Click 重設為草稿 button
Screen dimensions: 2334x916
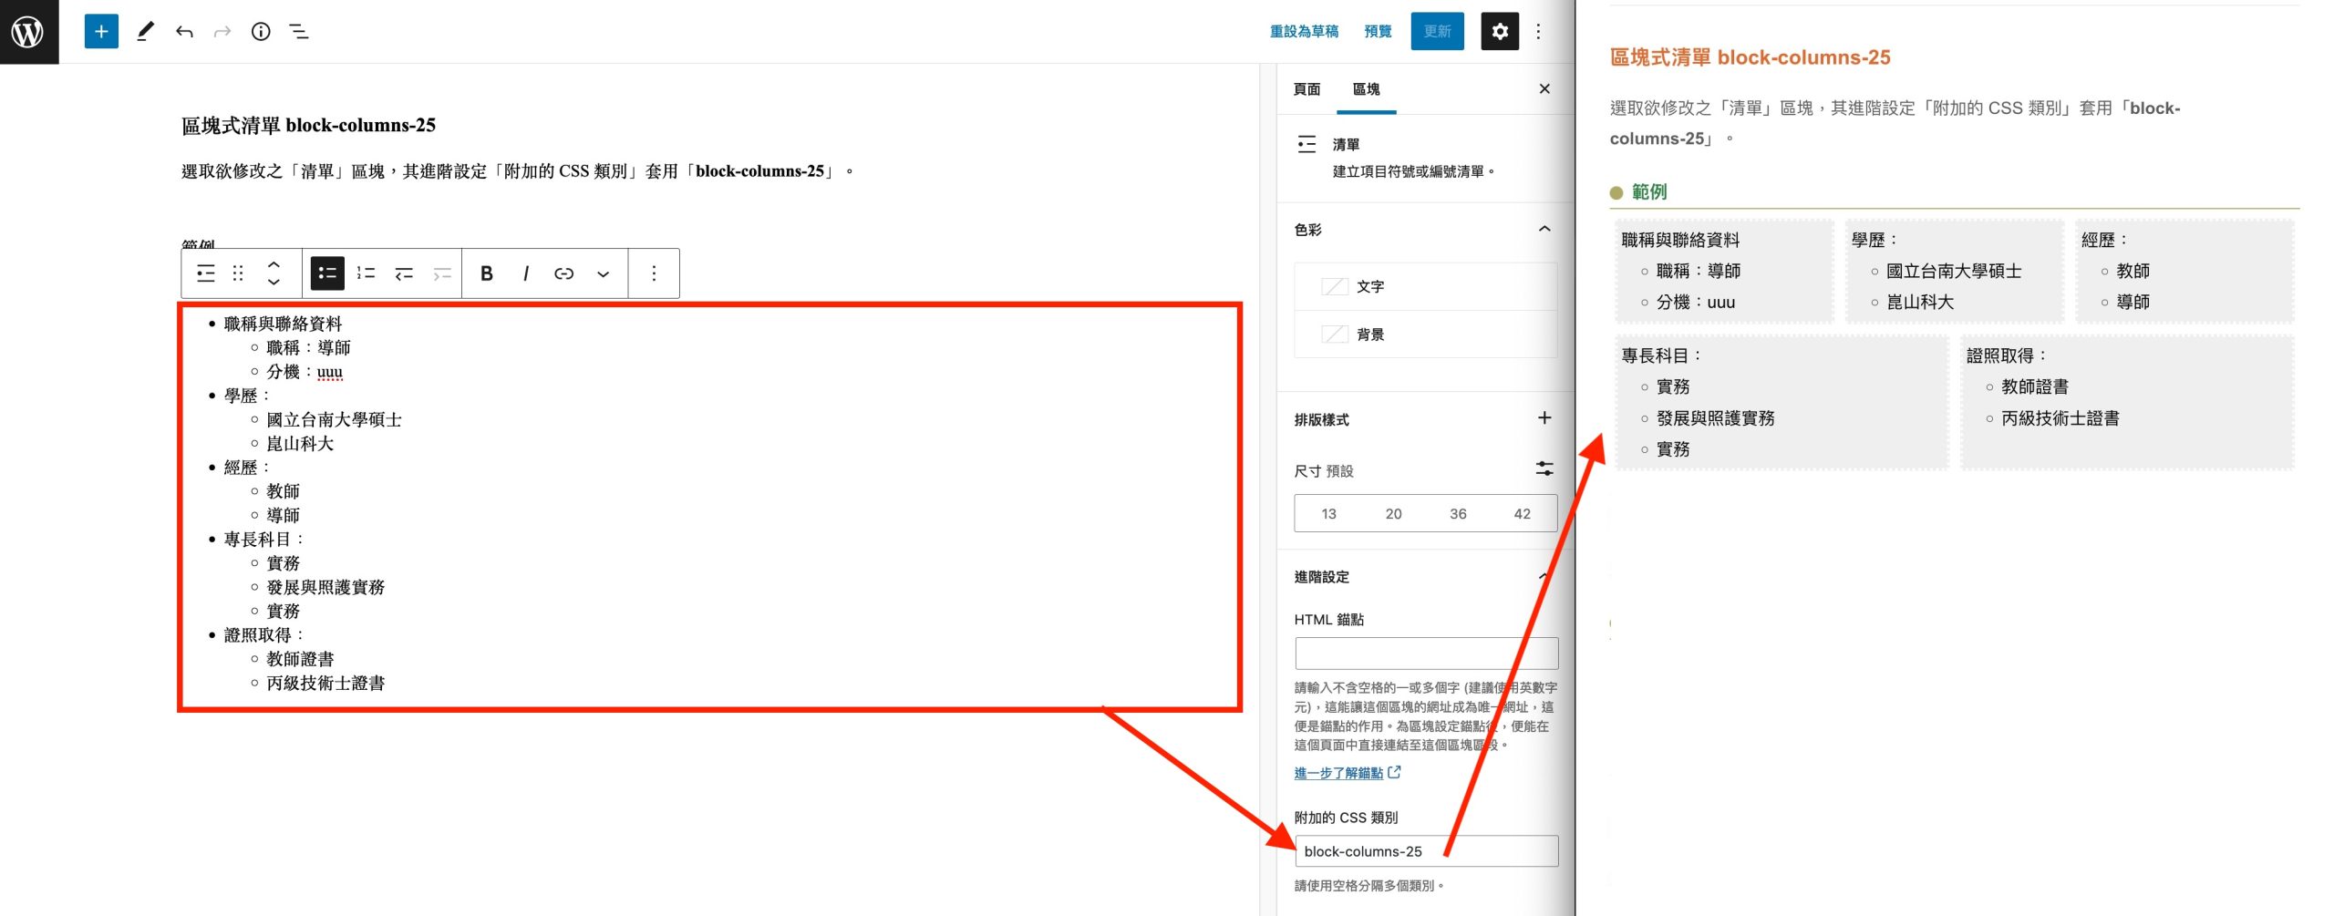click(1304, 32)
